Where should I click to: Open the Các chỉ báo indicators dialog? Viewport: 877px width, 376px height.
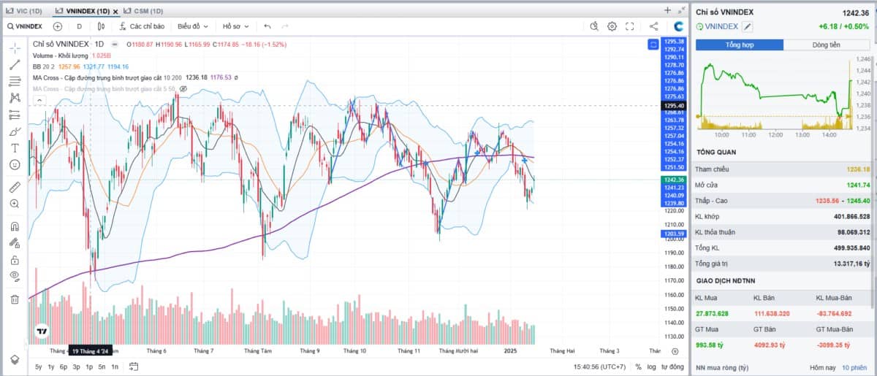click(x=141, y=26)
